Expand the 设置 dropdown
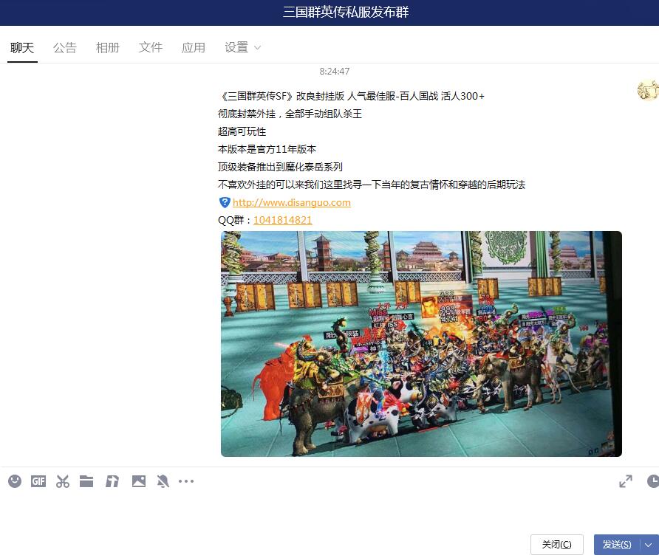The height and width of the screenshot is (558, 659). pos(243,47)
